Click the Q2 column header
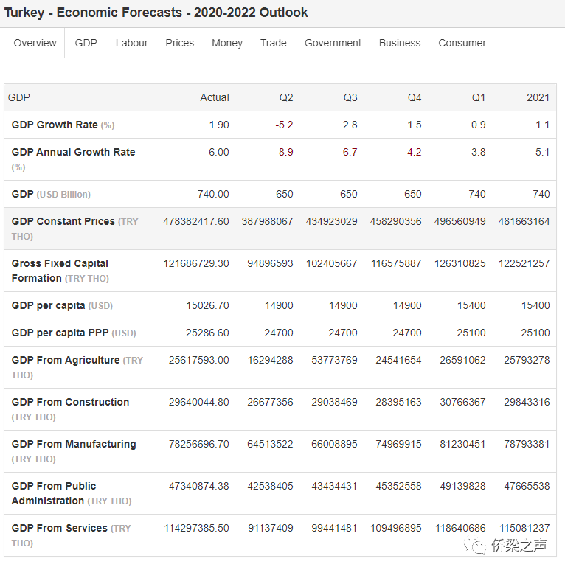 point(286,97)
